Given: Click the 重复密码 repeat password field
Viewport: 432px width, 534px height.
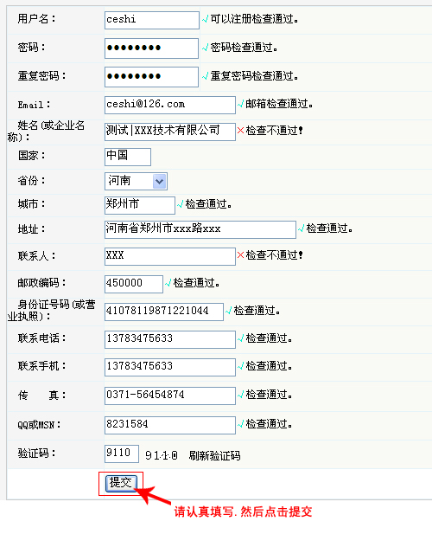Looking at the screenshot, I should (x=151, y=77).
